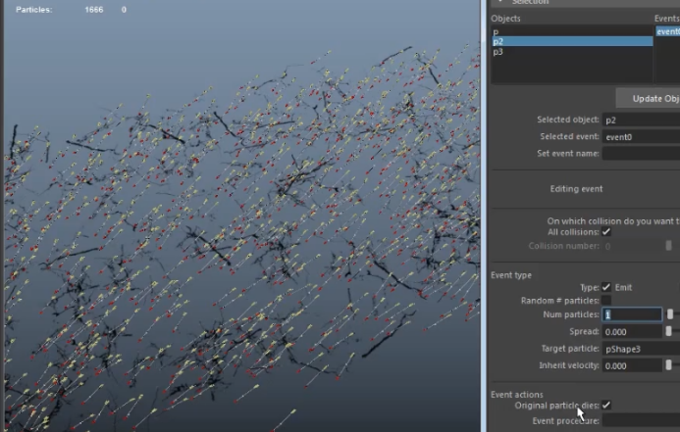
Task: Click the Editing event label
Action: [x=576, y=189]
